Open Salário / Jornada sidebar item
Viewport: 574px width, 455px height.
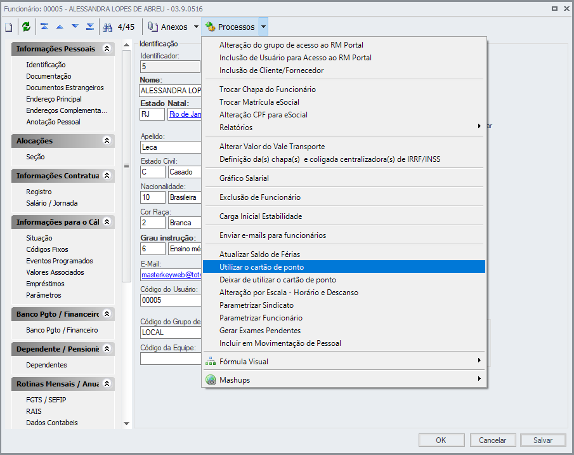click(x=51, y=203)
